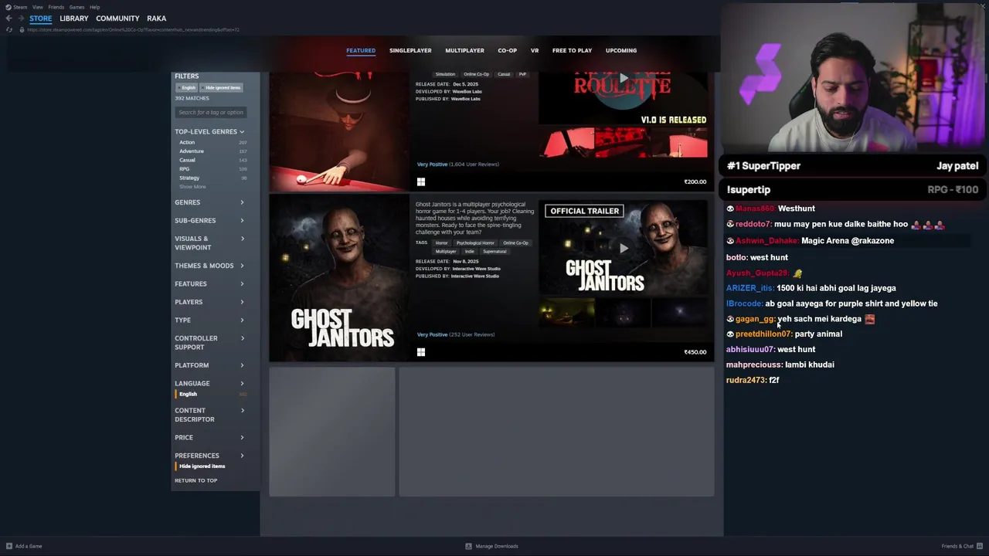This screenshot has height=556, width=989.
Task: Expand the FEATURES filter section
Action: (209, 284)
